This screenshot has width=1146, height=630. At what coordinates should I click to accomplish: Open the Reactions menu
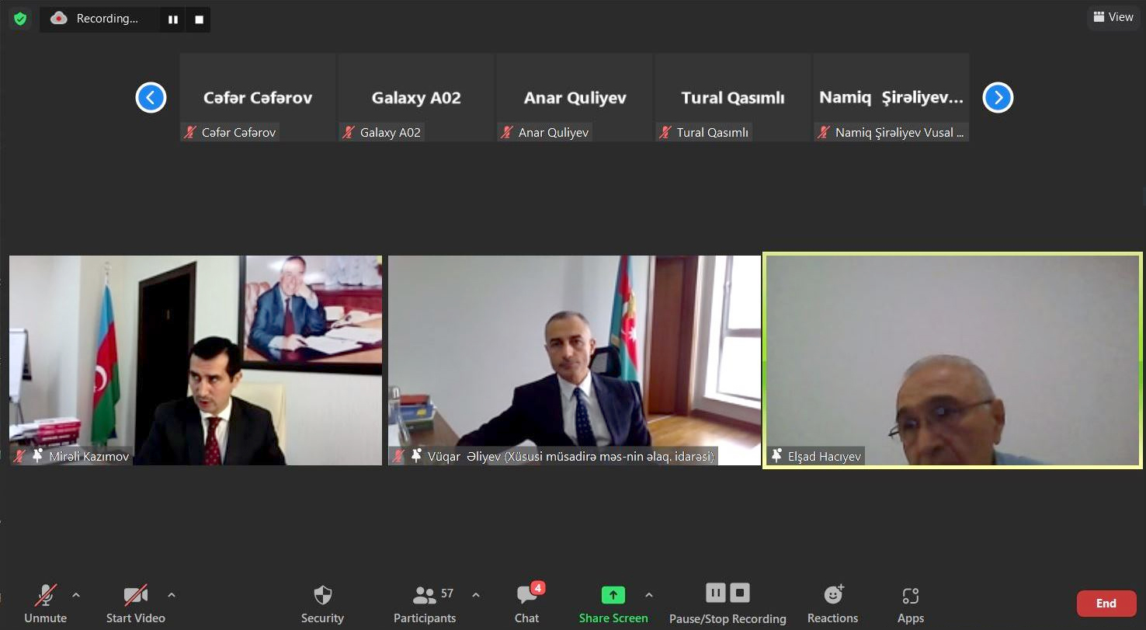tap(832, 604)
